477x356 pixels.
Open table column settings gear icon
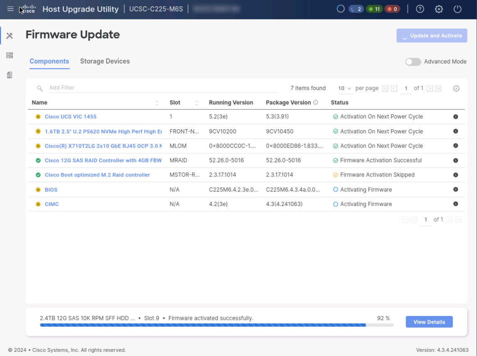[x=456, y=88]
